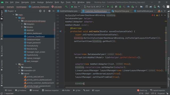Image resolution: width=170 pixels, height=95 pixels.
Task: Click the Make Project hammer icon
Action: 66,7
